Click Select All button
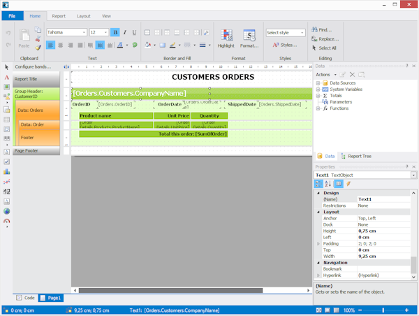This screenshot has height=316, width=419. coord(324,48)
